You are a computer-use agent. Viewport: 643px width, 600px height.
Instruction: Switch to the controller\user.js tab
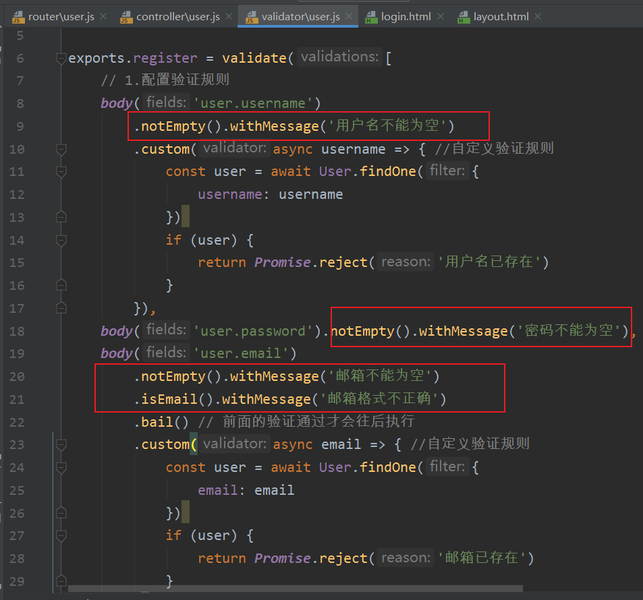(178, 17)
